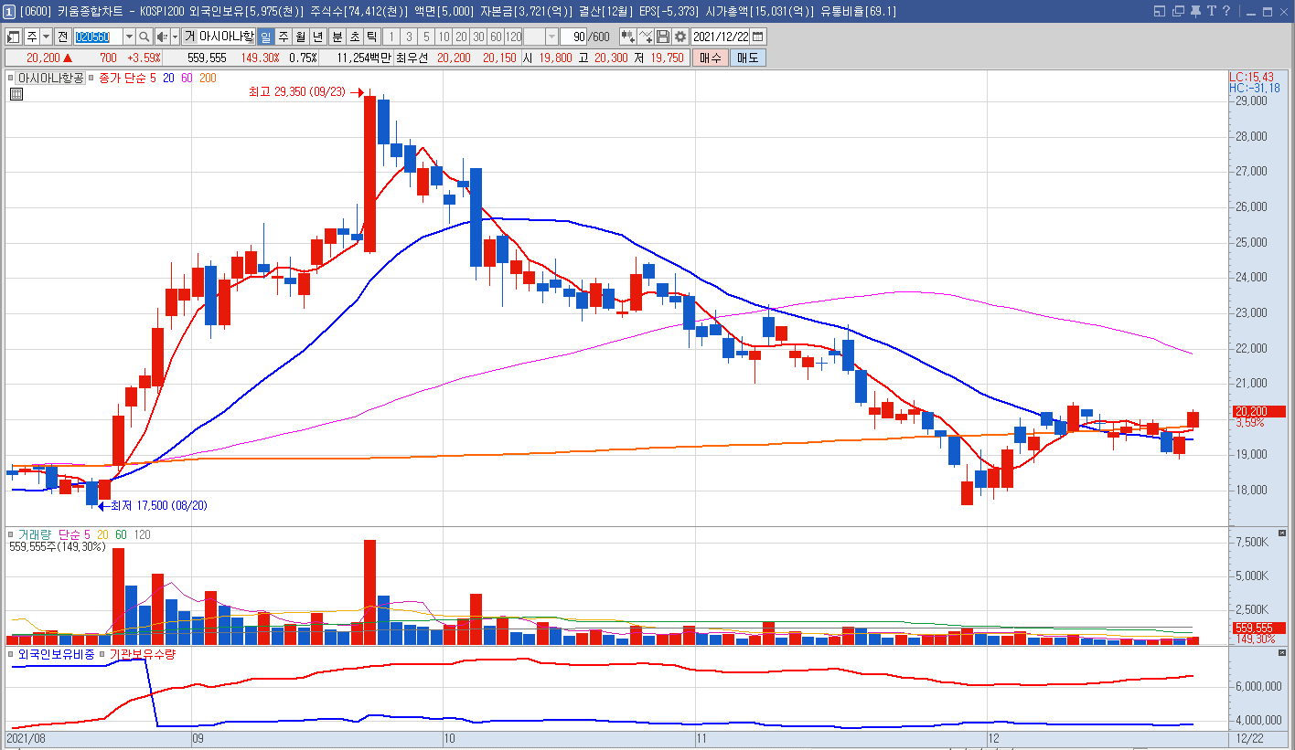The width and height of the screenshot is (1295, 750).
Task: Select 초 (second) chart period
Action: 354,37
